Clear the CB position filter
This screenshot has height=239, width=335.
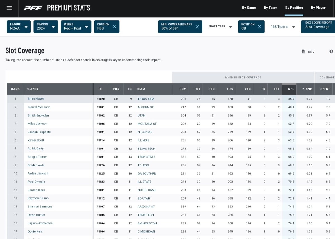coord(259,27)
